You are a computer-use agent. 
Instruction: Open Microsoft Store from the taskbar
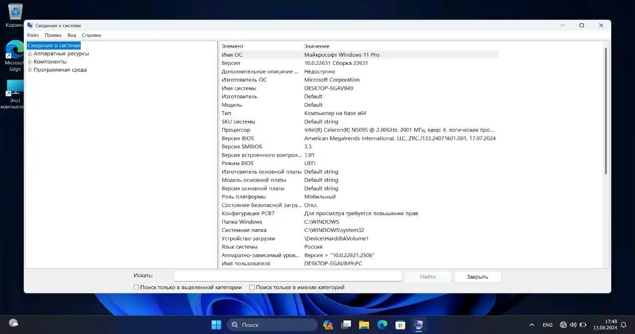point(401,325)
